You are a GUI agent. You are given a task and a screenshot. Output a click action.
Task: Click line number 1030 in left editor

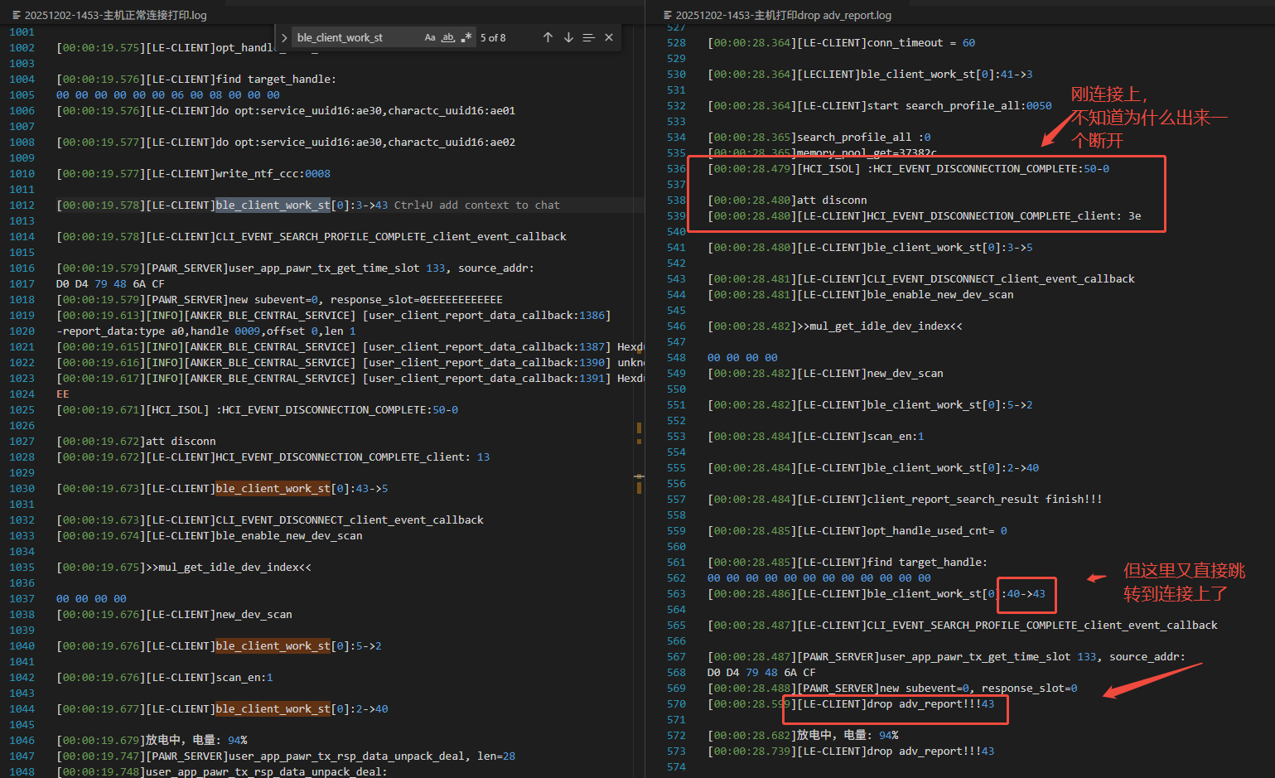(22, 488)
